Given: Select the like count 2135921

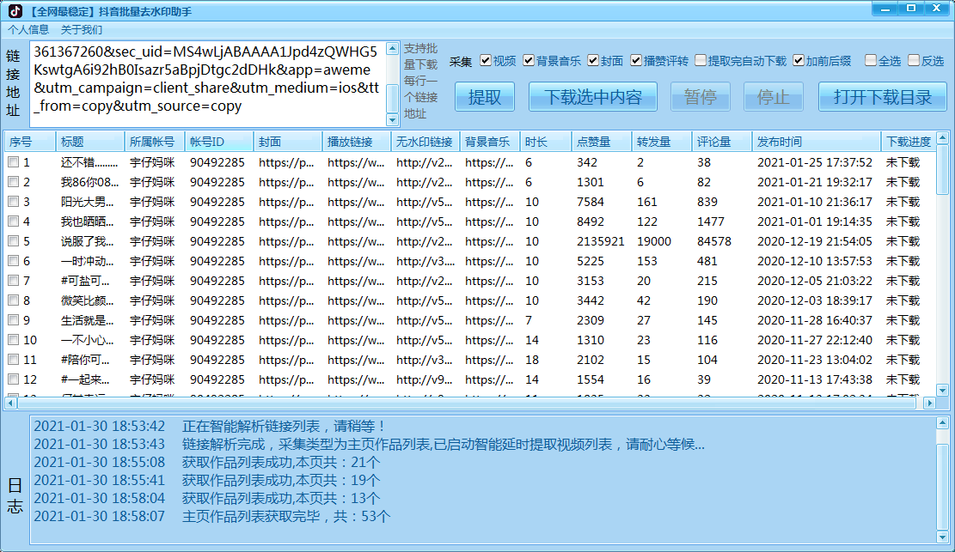Looking at the screenshot, I should pos(601,241).
